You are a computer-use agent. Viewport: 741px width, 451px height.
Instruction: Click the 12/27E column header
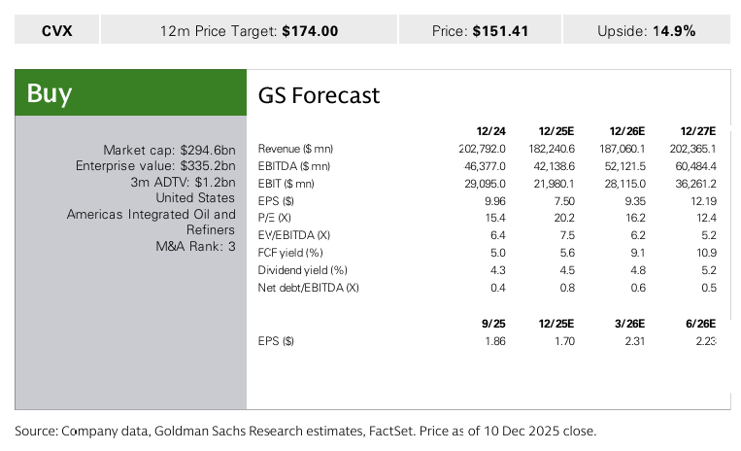coord(695,131)
